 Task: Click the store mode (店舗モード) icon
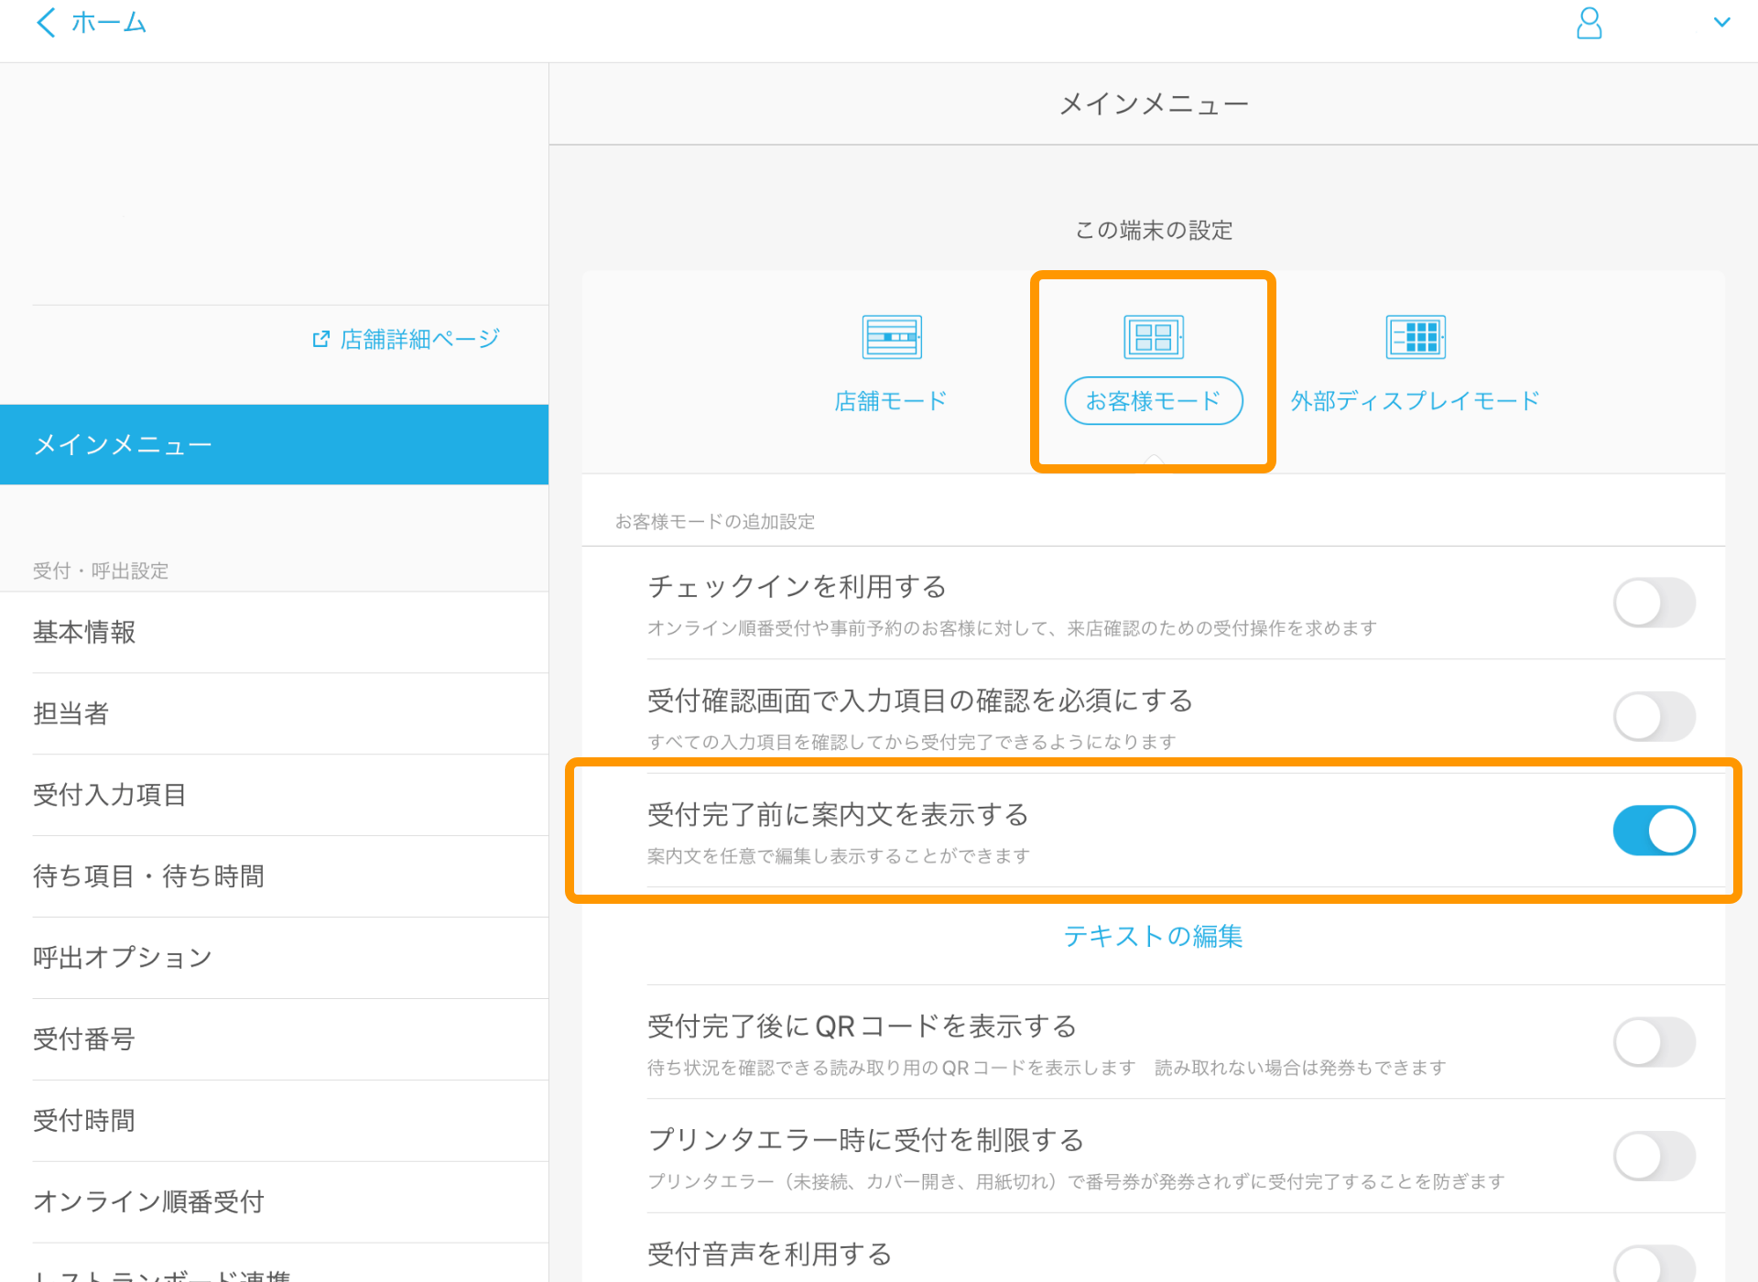(891, 338)
